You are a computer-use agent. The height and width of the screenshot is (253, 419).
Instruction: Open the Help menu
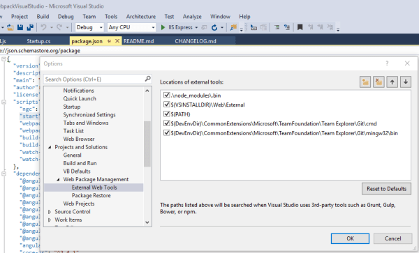[x=244, y=17]
